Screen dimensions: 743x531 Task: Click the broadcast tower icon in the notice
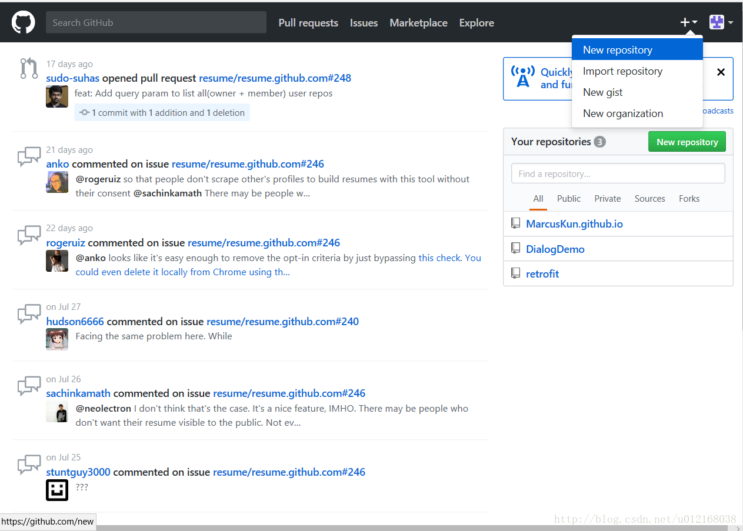(x=522, y=76)
